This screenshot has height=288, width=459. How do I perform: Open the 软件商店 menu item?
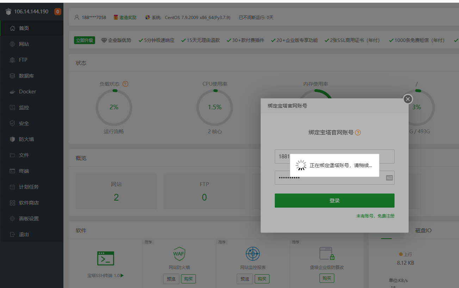(32, 203)
